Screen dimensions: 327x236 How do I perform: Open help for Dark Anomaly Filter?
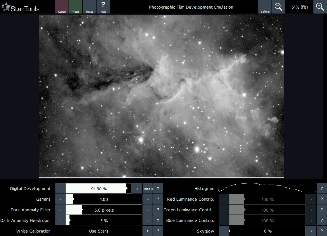[x=158, y=210]
